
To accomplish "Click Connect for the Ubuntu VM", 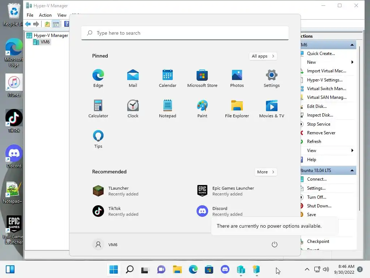I will pyautogui.click(x=317, y=179).
